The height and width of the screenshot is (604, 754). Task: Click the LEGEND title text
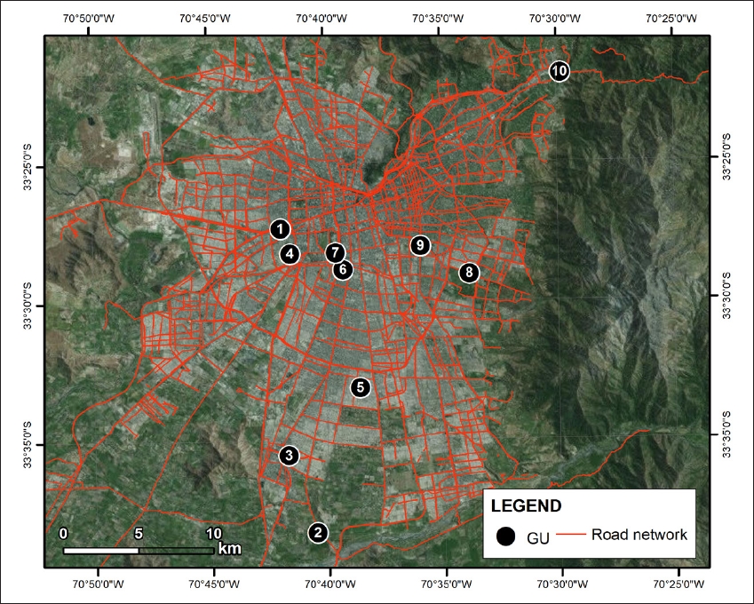click(x=526, y=506)
